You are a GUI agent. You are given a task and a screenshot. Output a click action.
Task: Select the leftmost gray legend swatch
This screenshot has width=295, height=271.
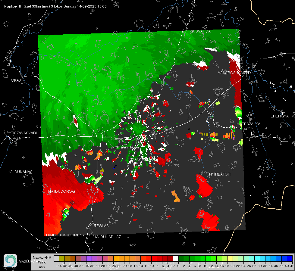pos(56,258)
